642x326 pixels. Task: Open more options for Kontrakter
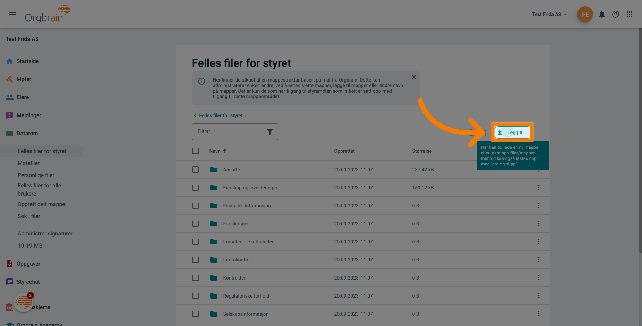[x=539, y=277]
